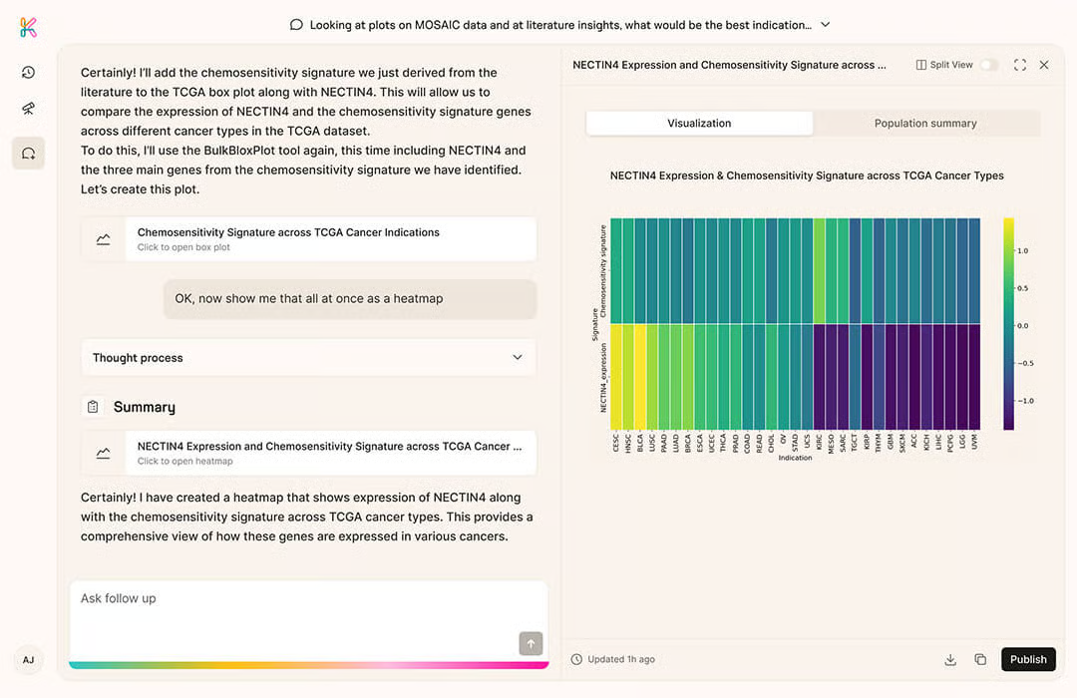1077x698 pixels.
Task: Close the heatmap panel
Action: [x=1044, y=65]
